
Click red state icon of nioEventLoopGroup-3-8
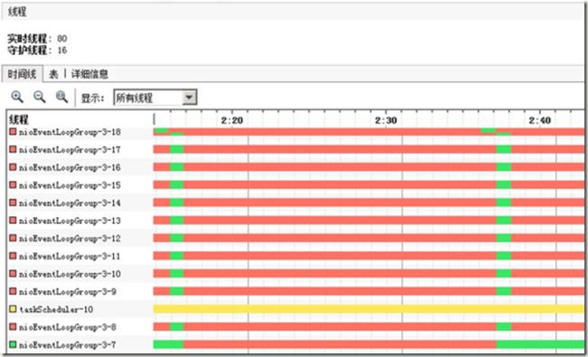coord(13,326)
